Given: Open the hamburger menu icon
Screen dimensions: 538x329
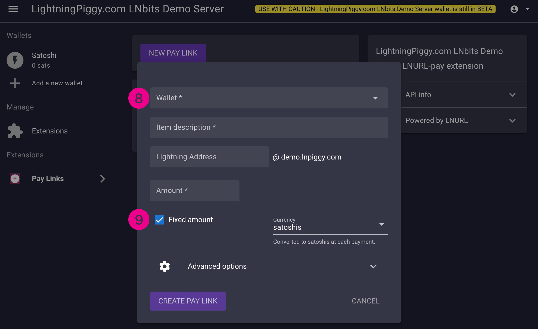Looking at the screenshot, I should [x=13, y=9].
